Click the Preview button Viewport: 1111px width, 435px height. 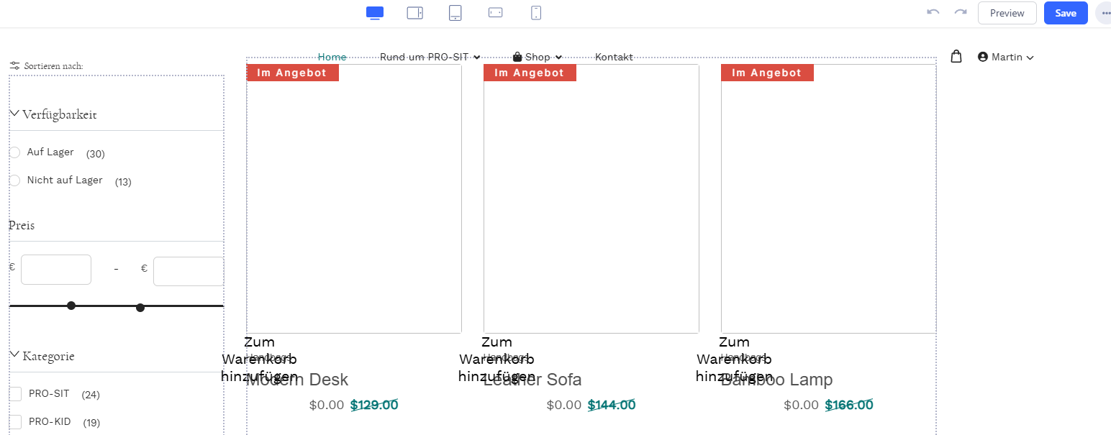coord(1007,13)
